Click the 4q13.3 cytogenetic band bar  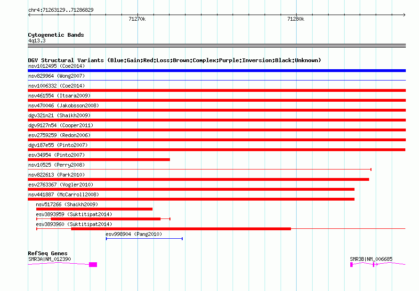tap(217, 46)
